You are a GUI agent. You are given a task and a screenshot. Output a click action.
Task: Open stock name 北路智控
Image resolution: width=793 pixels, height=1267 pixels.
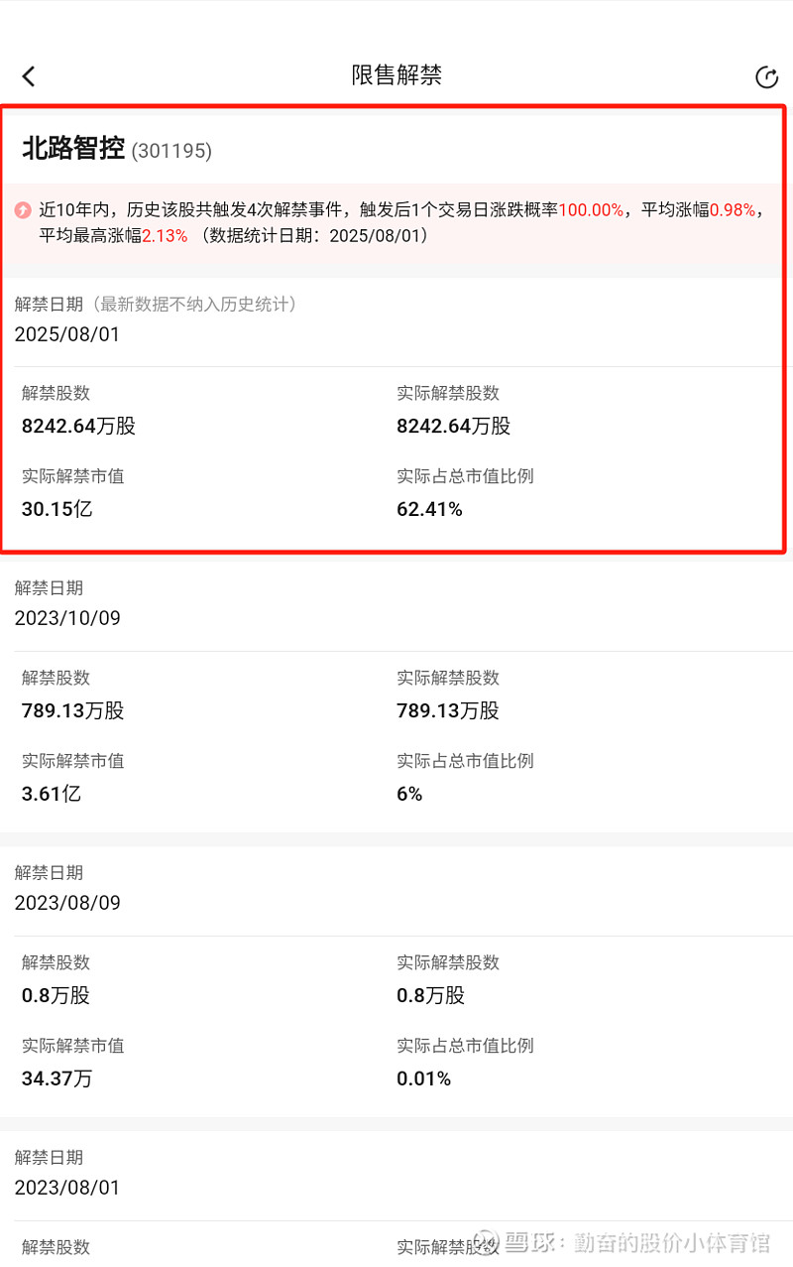[73, 149]
